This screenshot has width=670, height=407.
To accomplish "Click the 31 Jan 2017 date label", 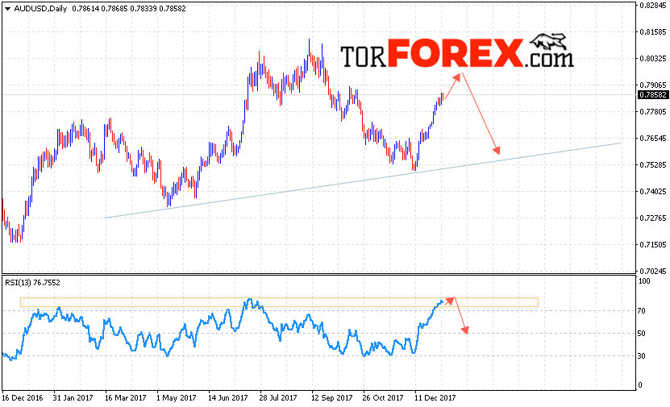I will coord(73,398).
